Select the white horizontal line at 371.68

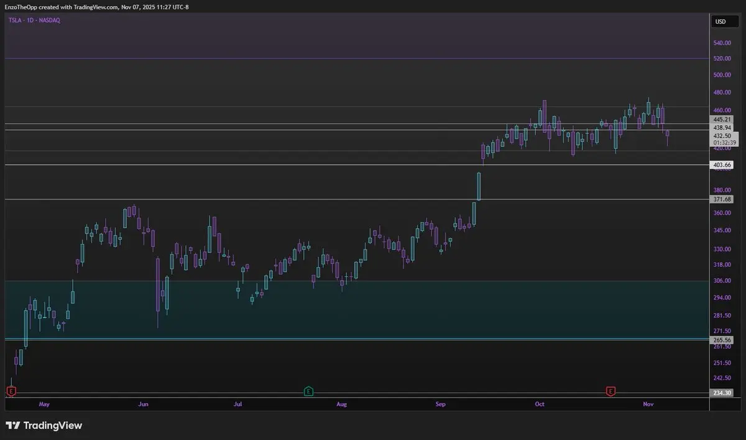click(x=357, y=199)
